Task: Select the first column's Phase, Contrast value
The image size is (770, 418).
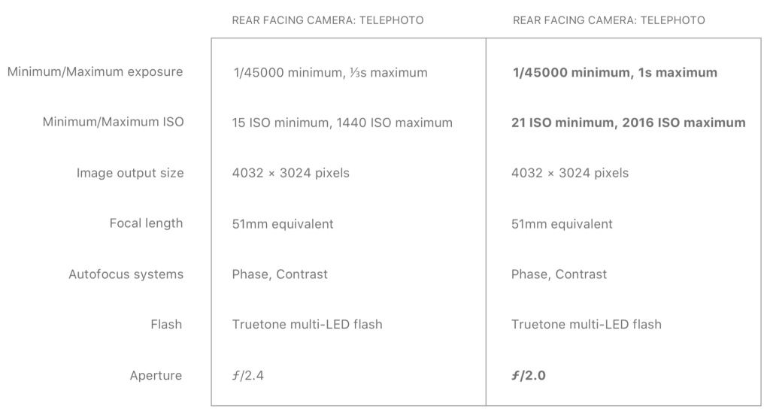Action: coord(280,274)
